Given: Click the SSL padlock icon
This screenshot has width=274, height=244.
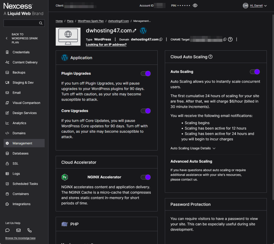Looking at the screenshot, I should pyautogui.click(x=7, y=163).
